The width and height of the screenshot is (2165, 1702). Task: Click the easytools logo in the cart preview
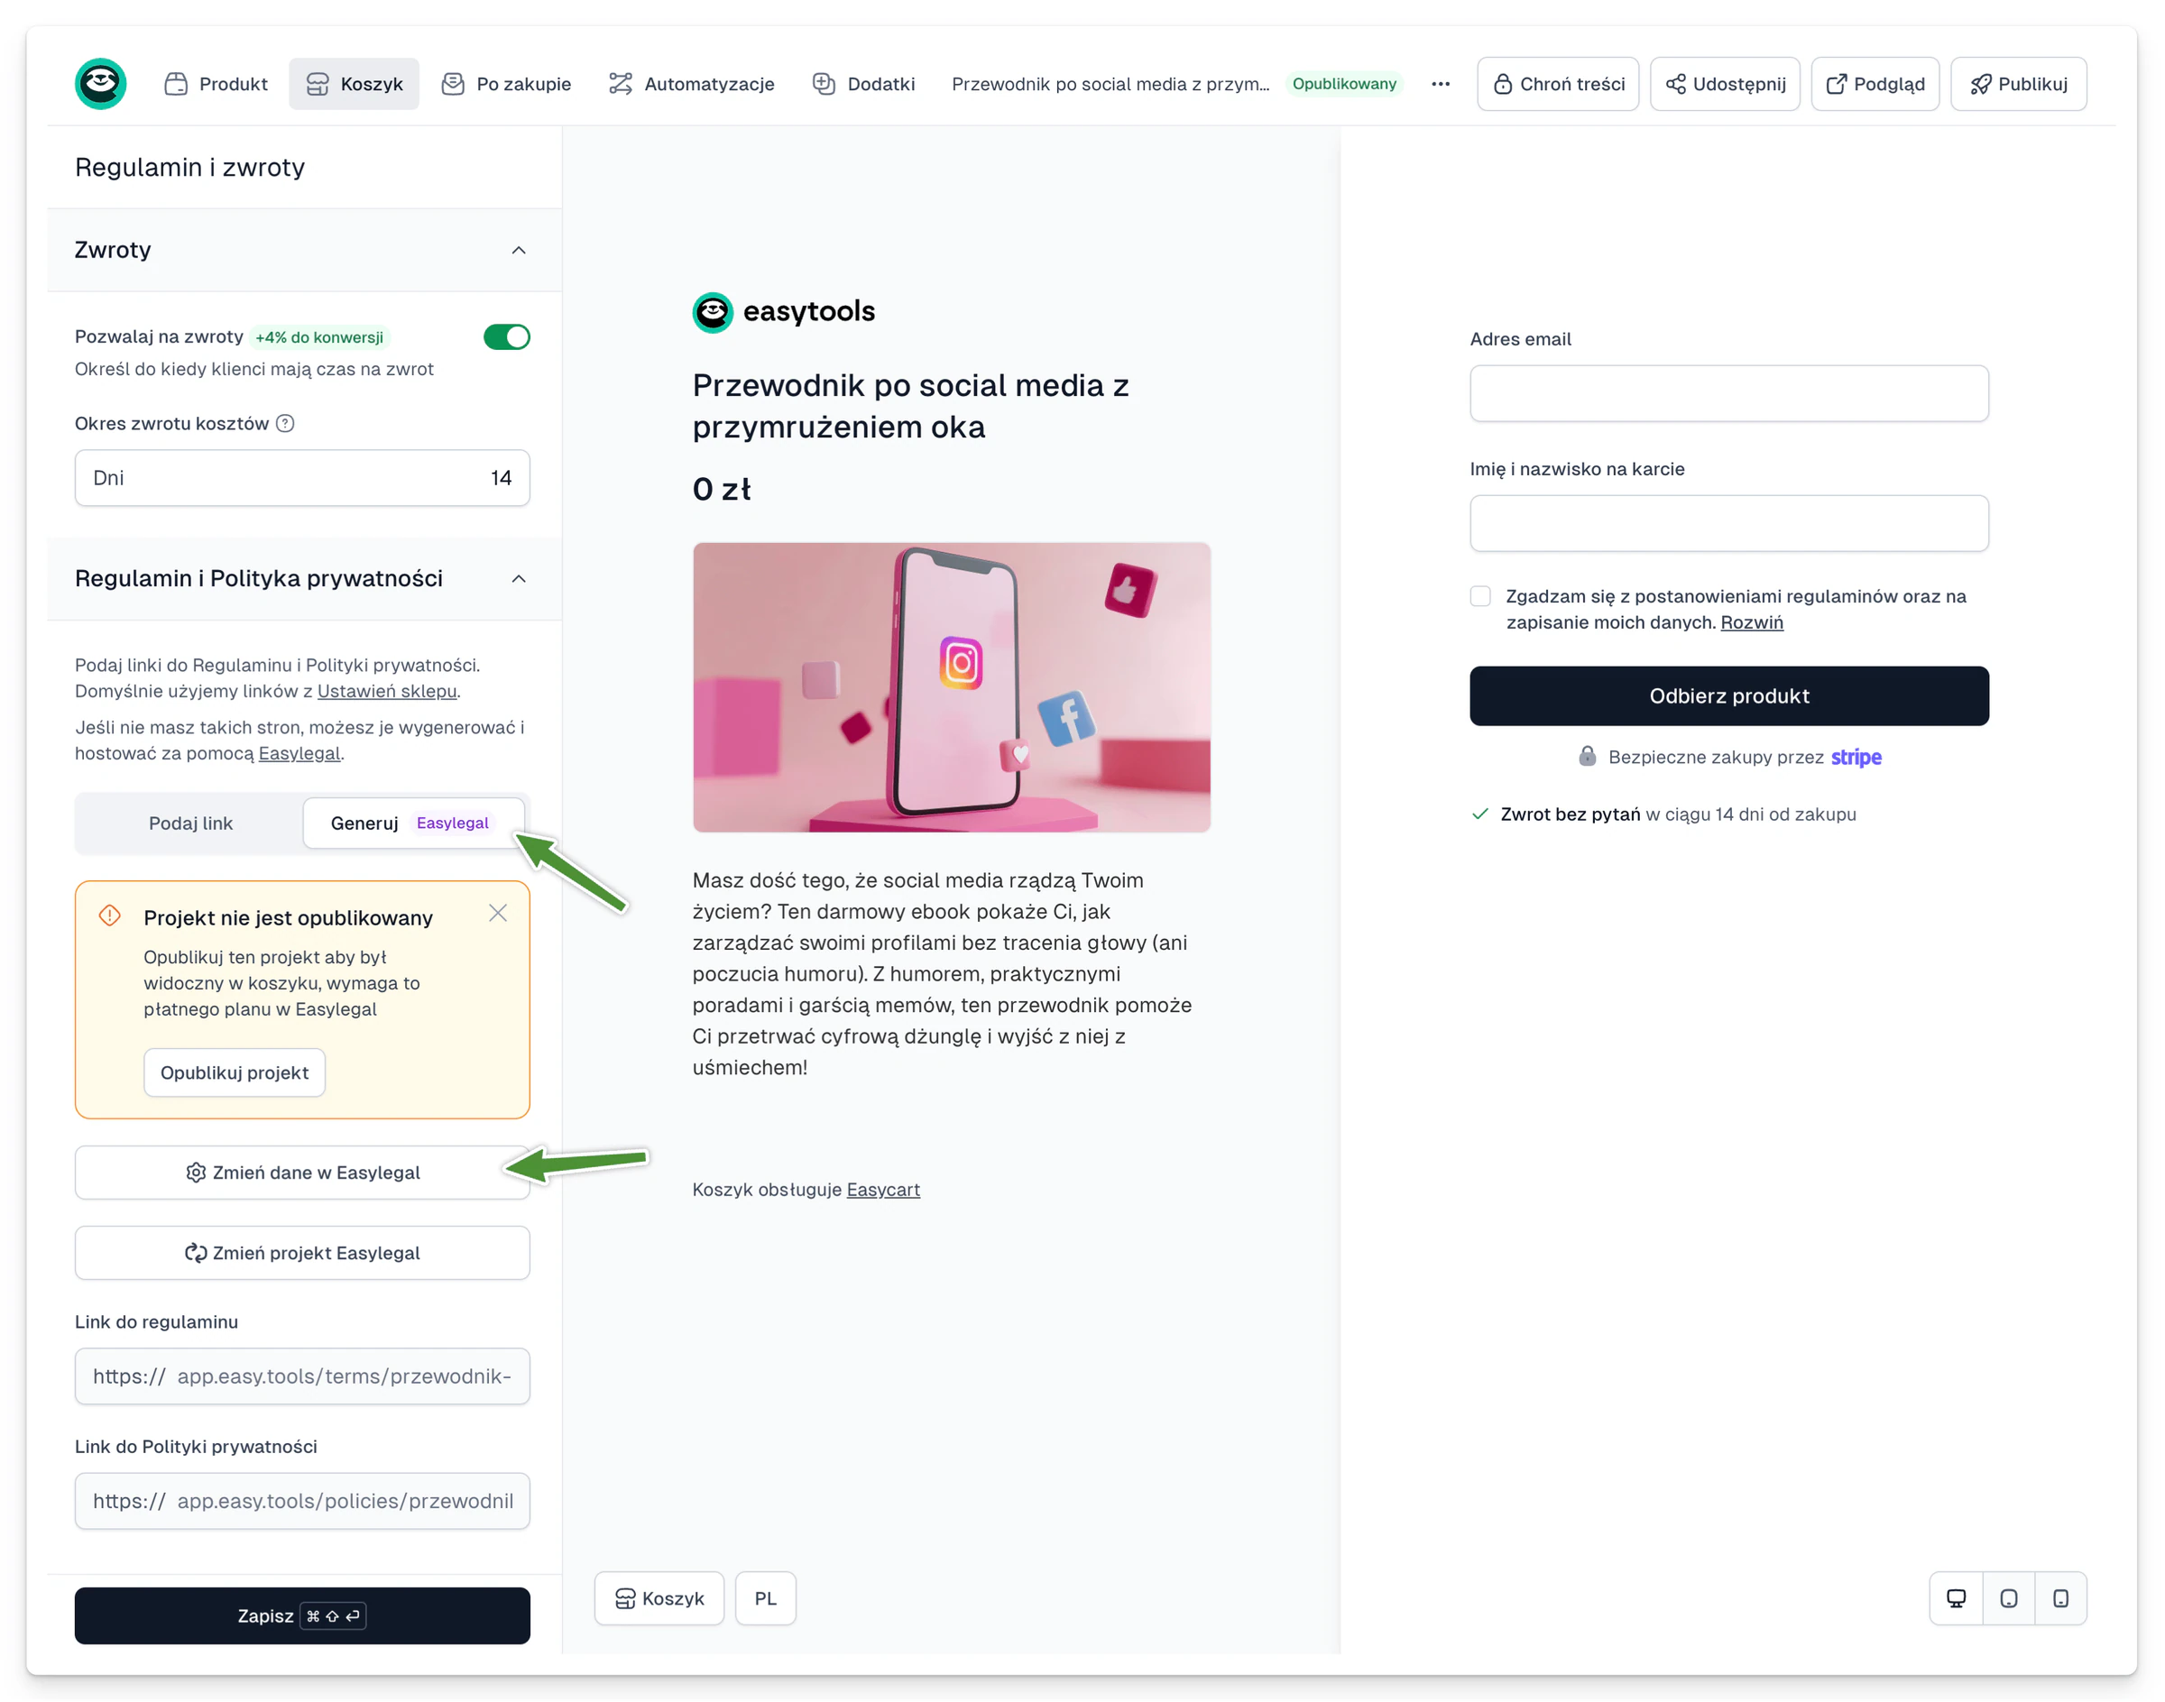point(784,312)
